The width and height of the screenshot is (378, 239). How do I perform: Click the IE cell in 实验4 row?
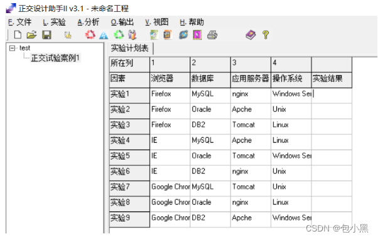pos(170,142)
